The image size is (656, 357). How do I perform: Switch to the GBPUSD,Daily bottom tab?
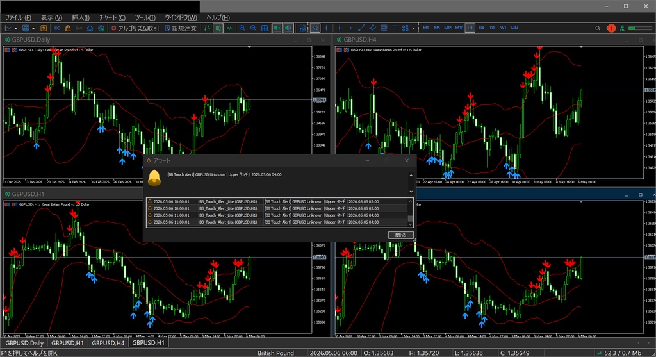24,343
